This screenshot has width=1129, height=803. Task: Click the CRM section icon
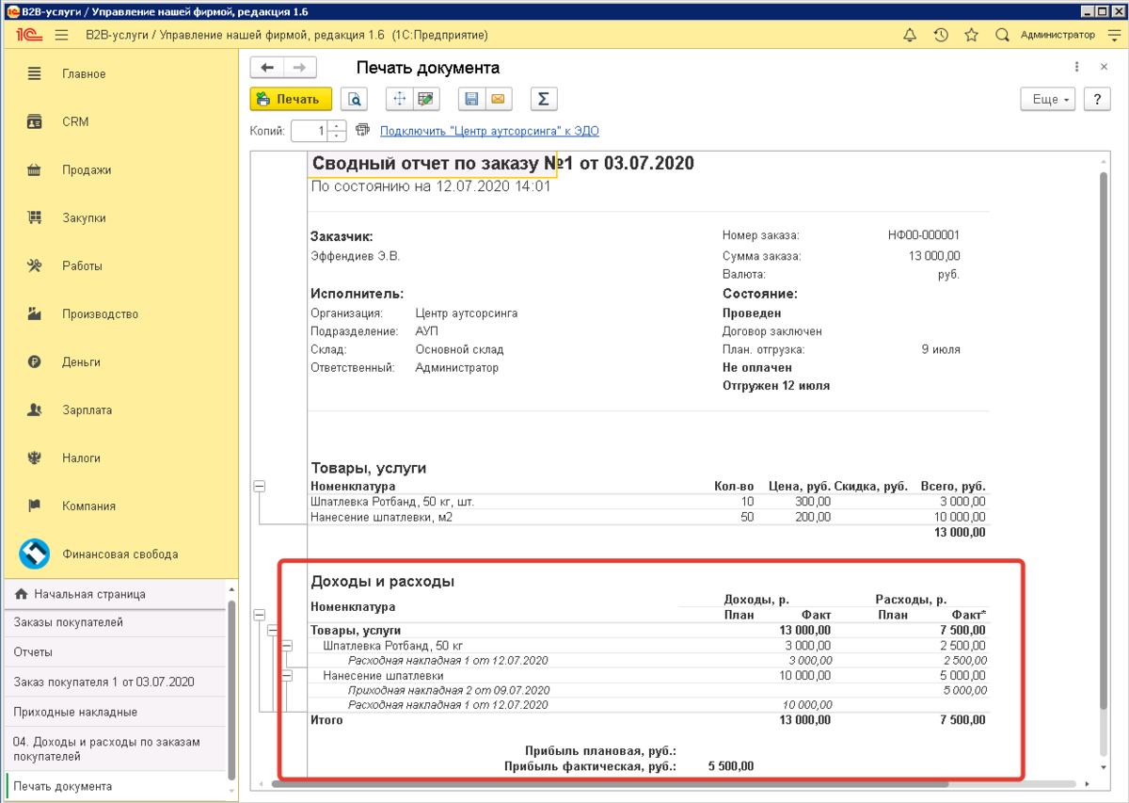pyautogui.click(x=35, y=121)
